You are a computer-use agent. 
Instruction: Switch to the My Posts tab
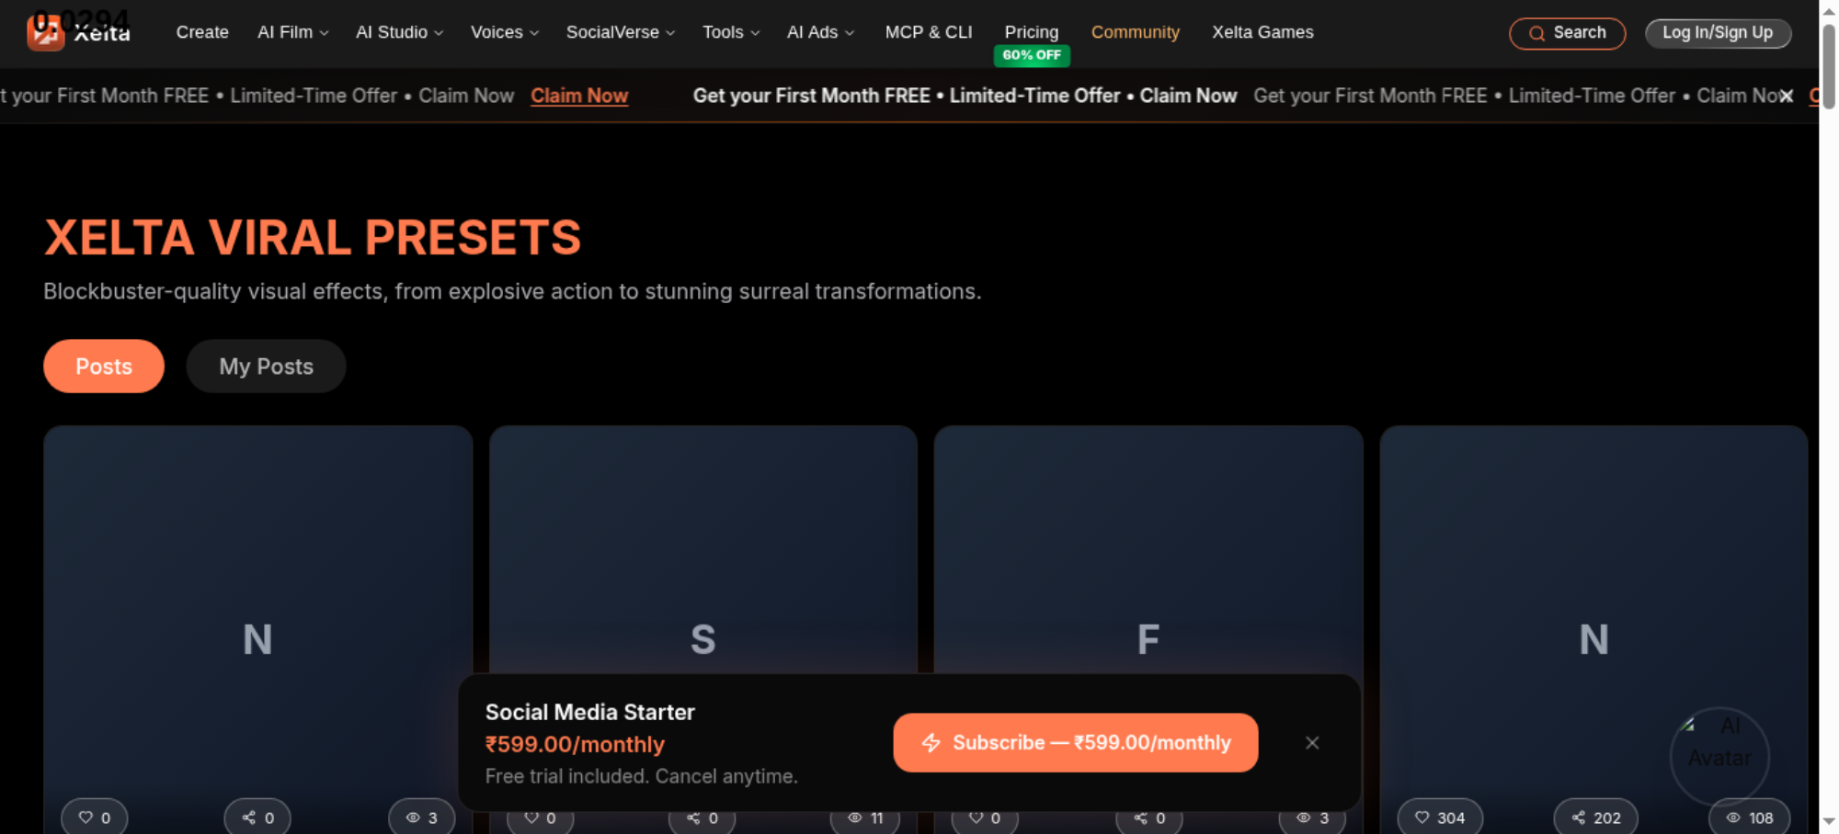(x=266, y=366)
